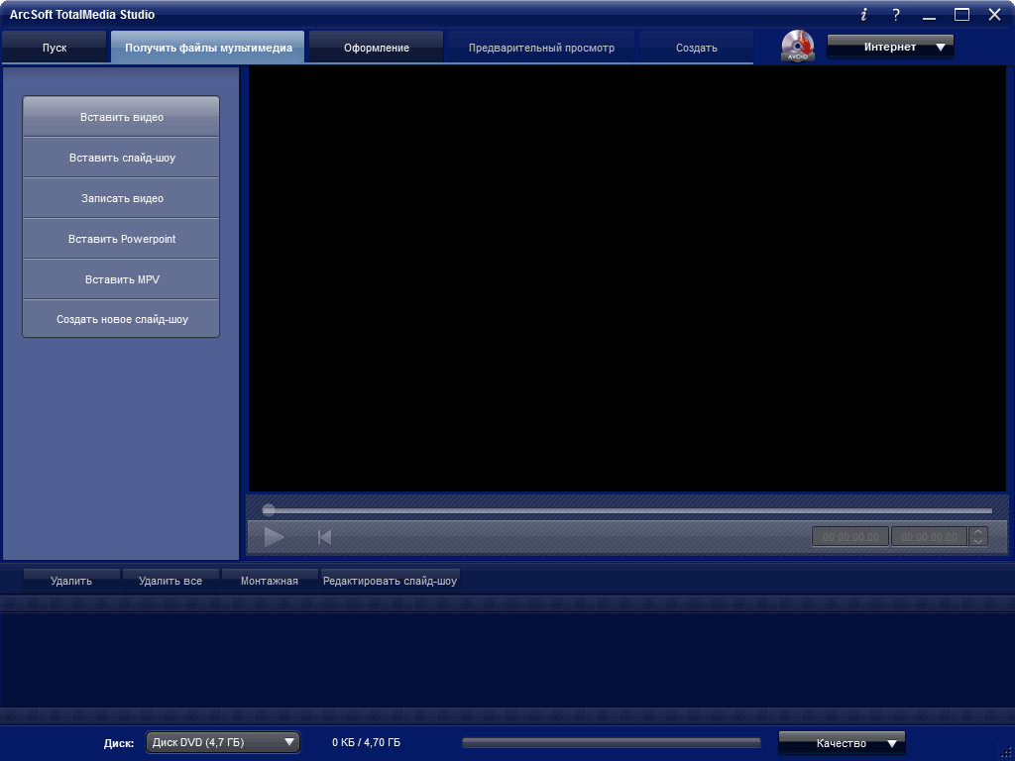Open the AVCHD disc icon
Screen dimensions: 1015x761
tap(798, 46)
